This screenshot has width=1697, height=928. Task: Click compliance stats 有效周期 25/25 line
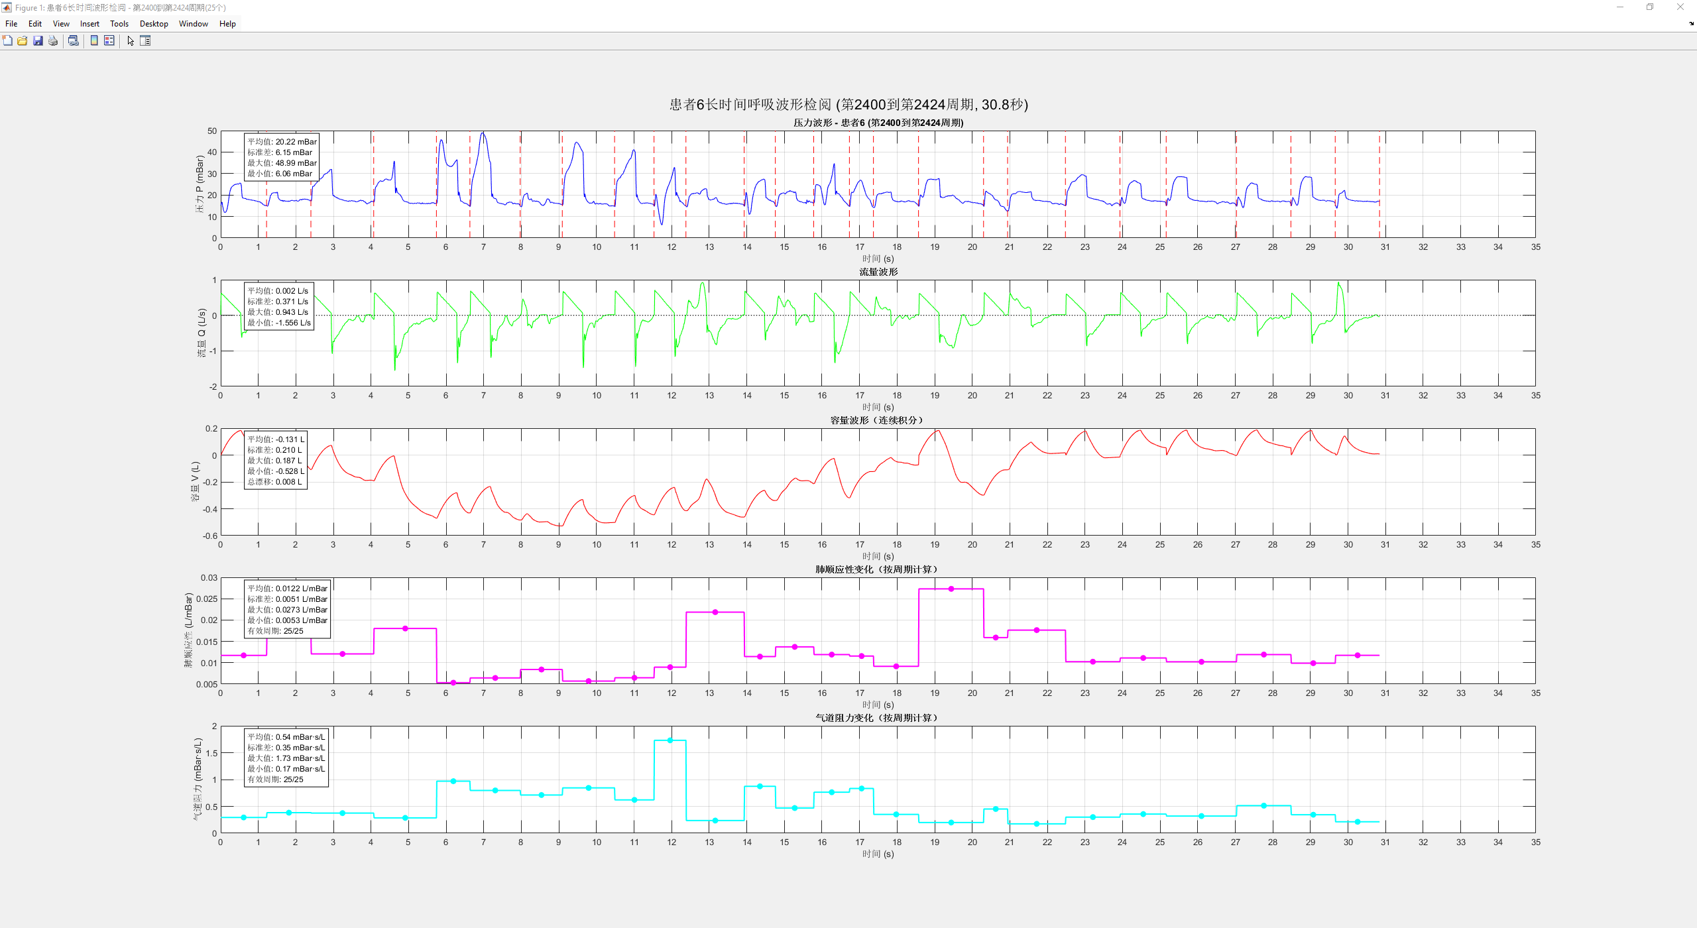tap(276, 631)
